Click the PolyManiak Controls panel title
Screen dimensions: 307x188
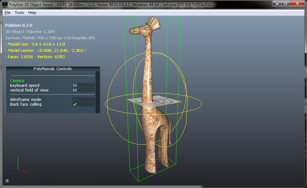[53, 69]
